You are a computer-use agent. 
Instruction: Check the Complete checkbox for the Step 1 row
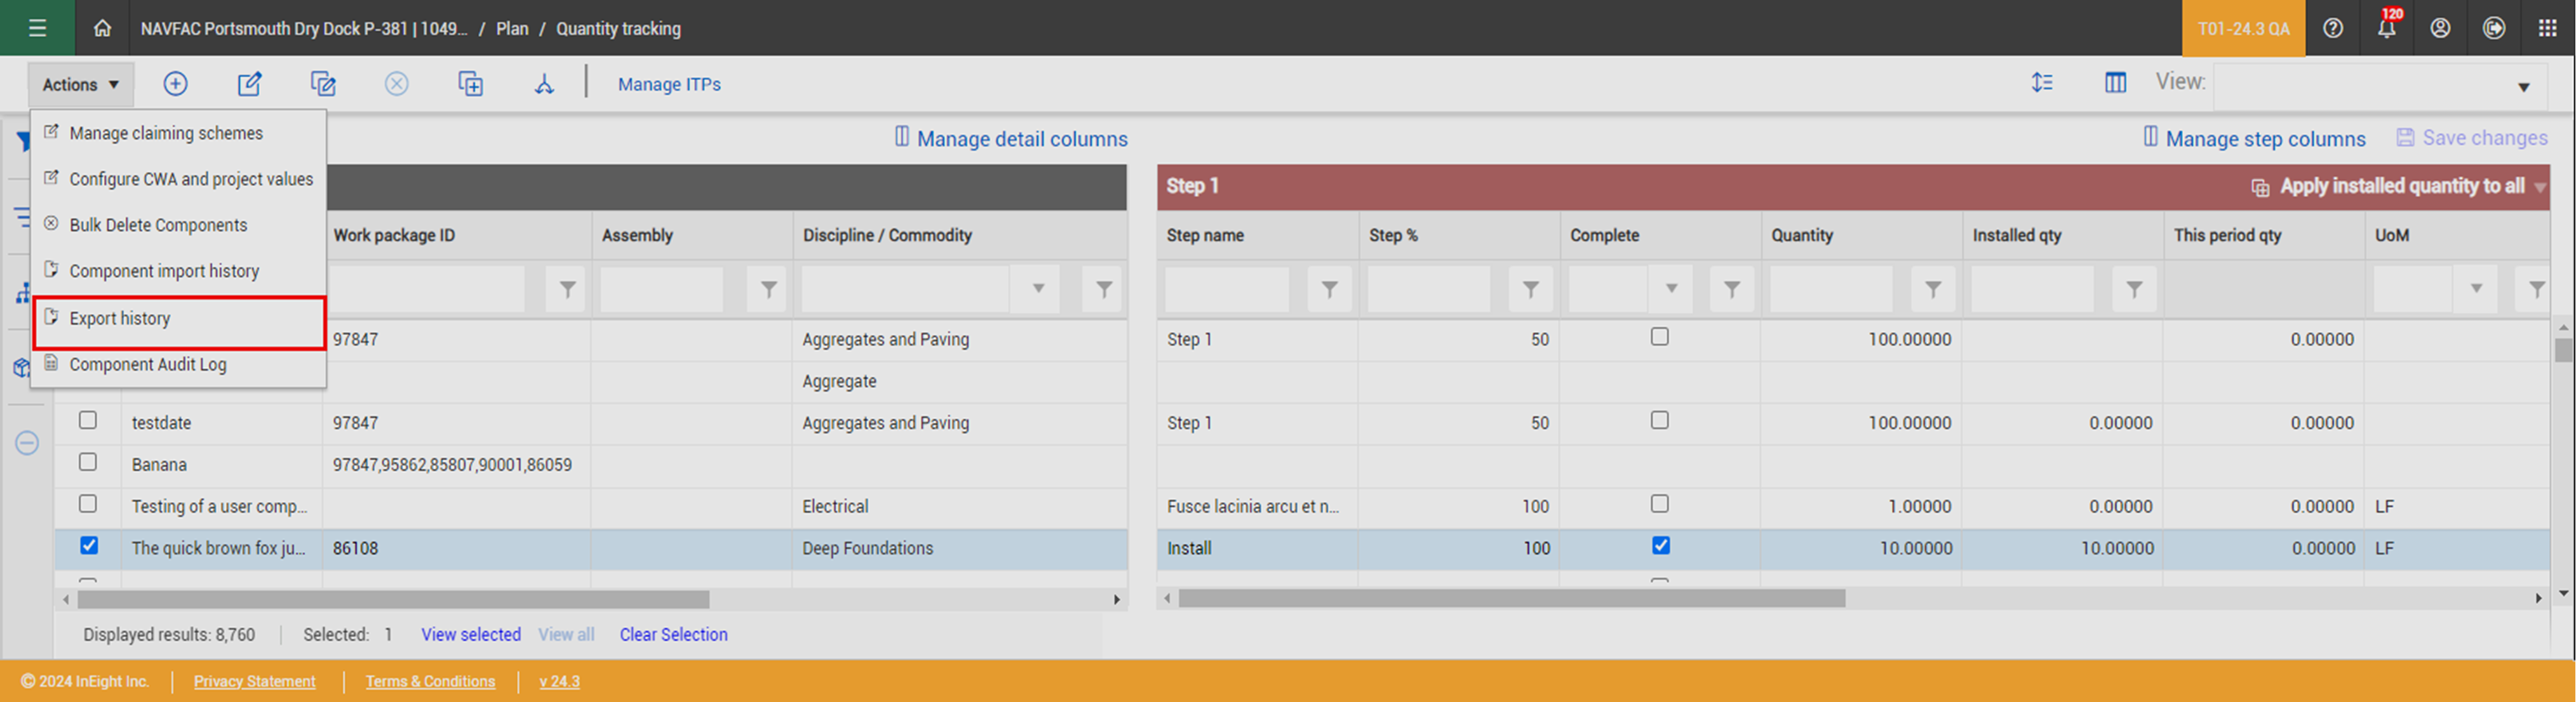1660,337
